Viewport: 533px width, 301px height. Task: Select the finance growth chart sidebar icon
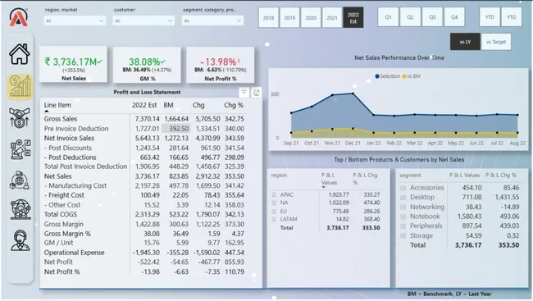(20, 87)
